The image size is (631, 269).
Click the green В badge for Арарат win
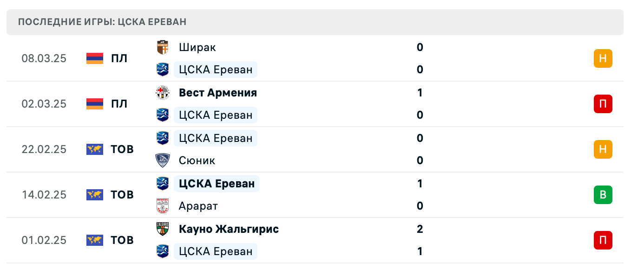(x=603, y=195)
